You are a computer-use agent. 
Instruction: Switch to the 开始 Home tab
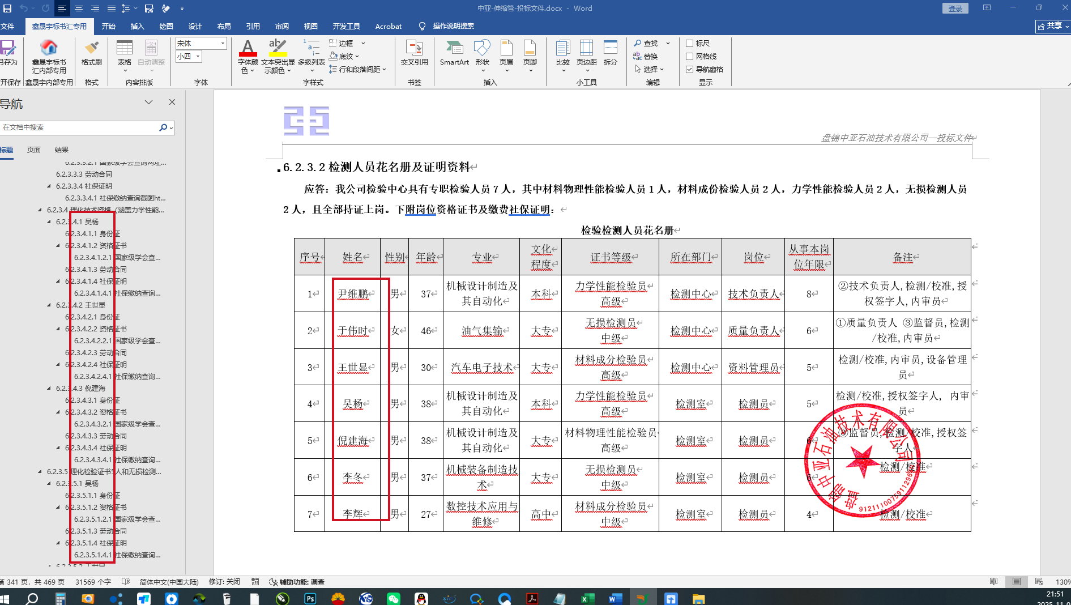pos(108,26)
